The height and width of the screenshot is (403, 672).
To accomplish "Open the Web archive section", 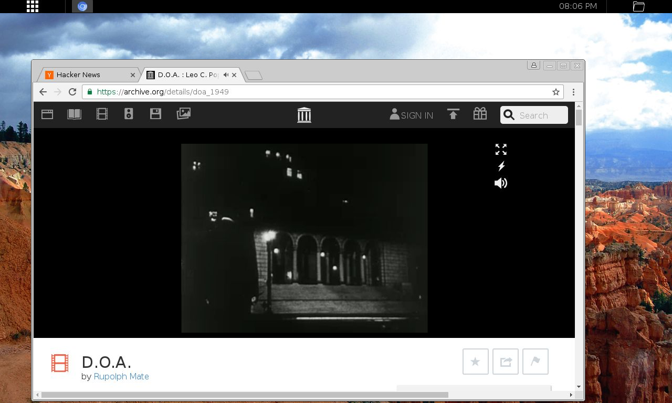I will [47, 114].
